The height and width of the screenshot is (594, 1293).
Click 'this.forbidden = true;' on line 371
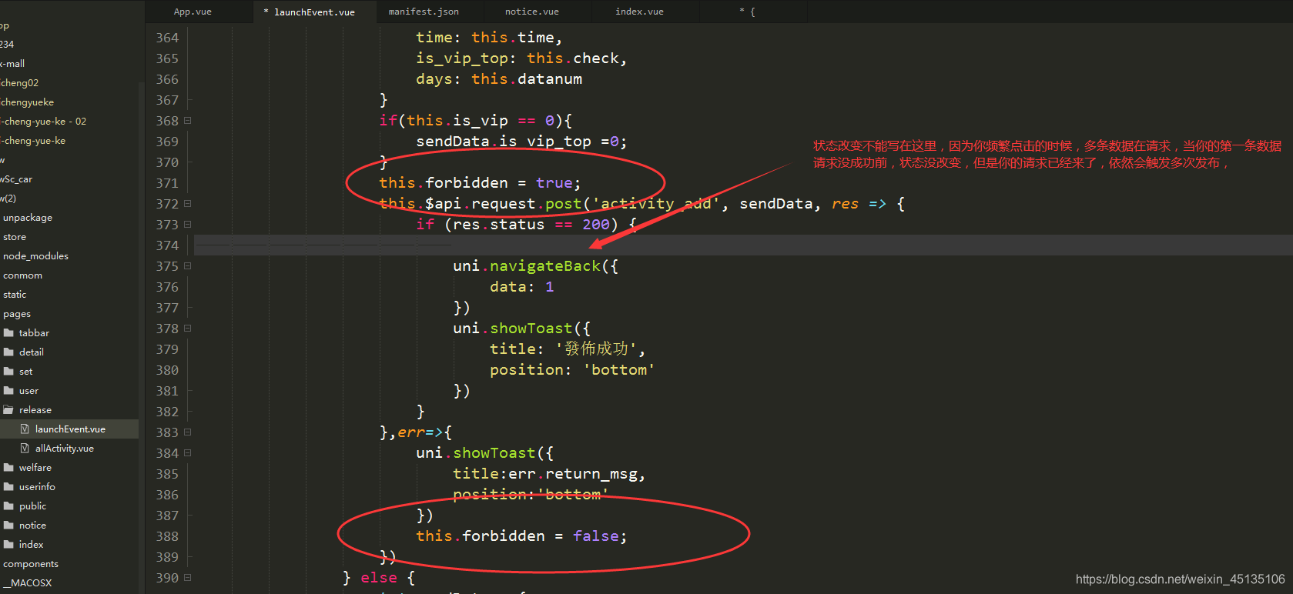(x=480, y=183)
